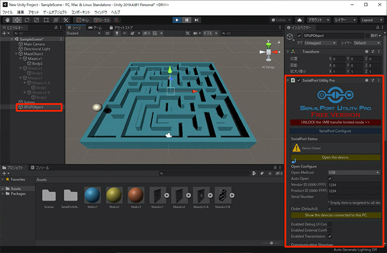
Task: Open scene camera settings icon
Action: pyautogui.click(x=196, y=33)
